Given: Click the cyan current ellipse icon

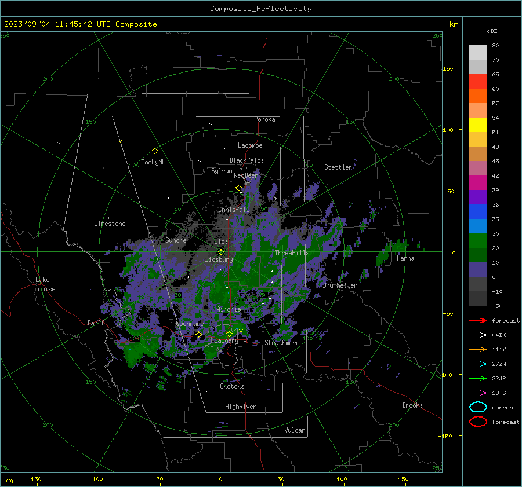Looking at the screenshot, I should click(x=478, y=407).
